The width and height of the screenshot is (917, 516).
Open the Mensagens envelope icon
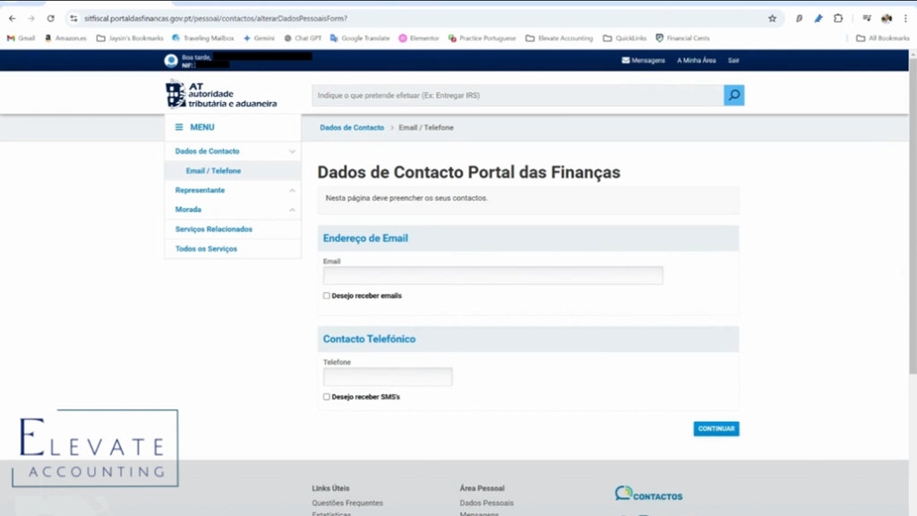click(627, 60)
